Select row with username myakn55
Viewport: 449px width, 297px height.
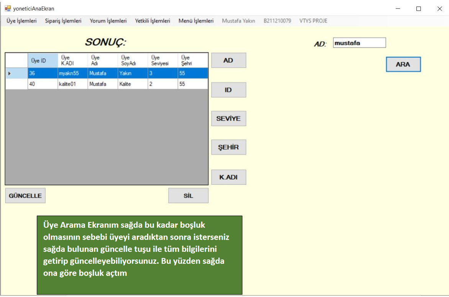(72, 73)
